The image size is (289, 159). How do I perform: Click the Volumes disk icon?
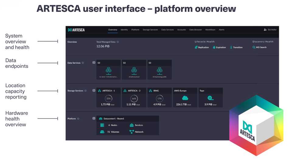pos(102,132)
